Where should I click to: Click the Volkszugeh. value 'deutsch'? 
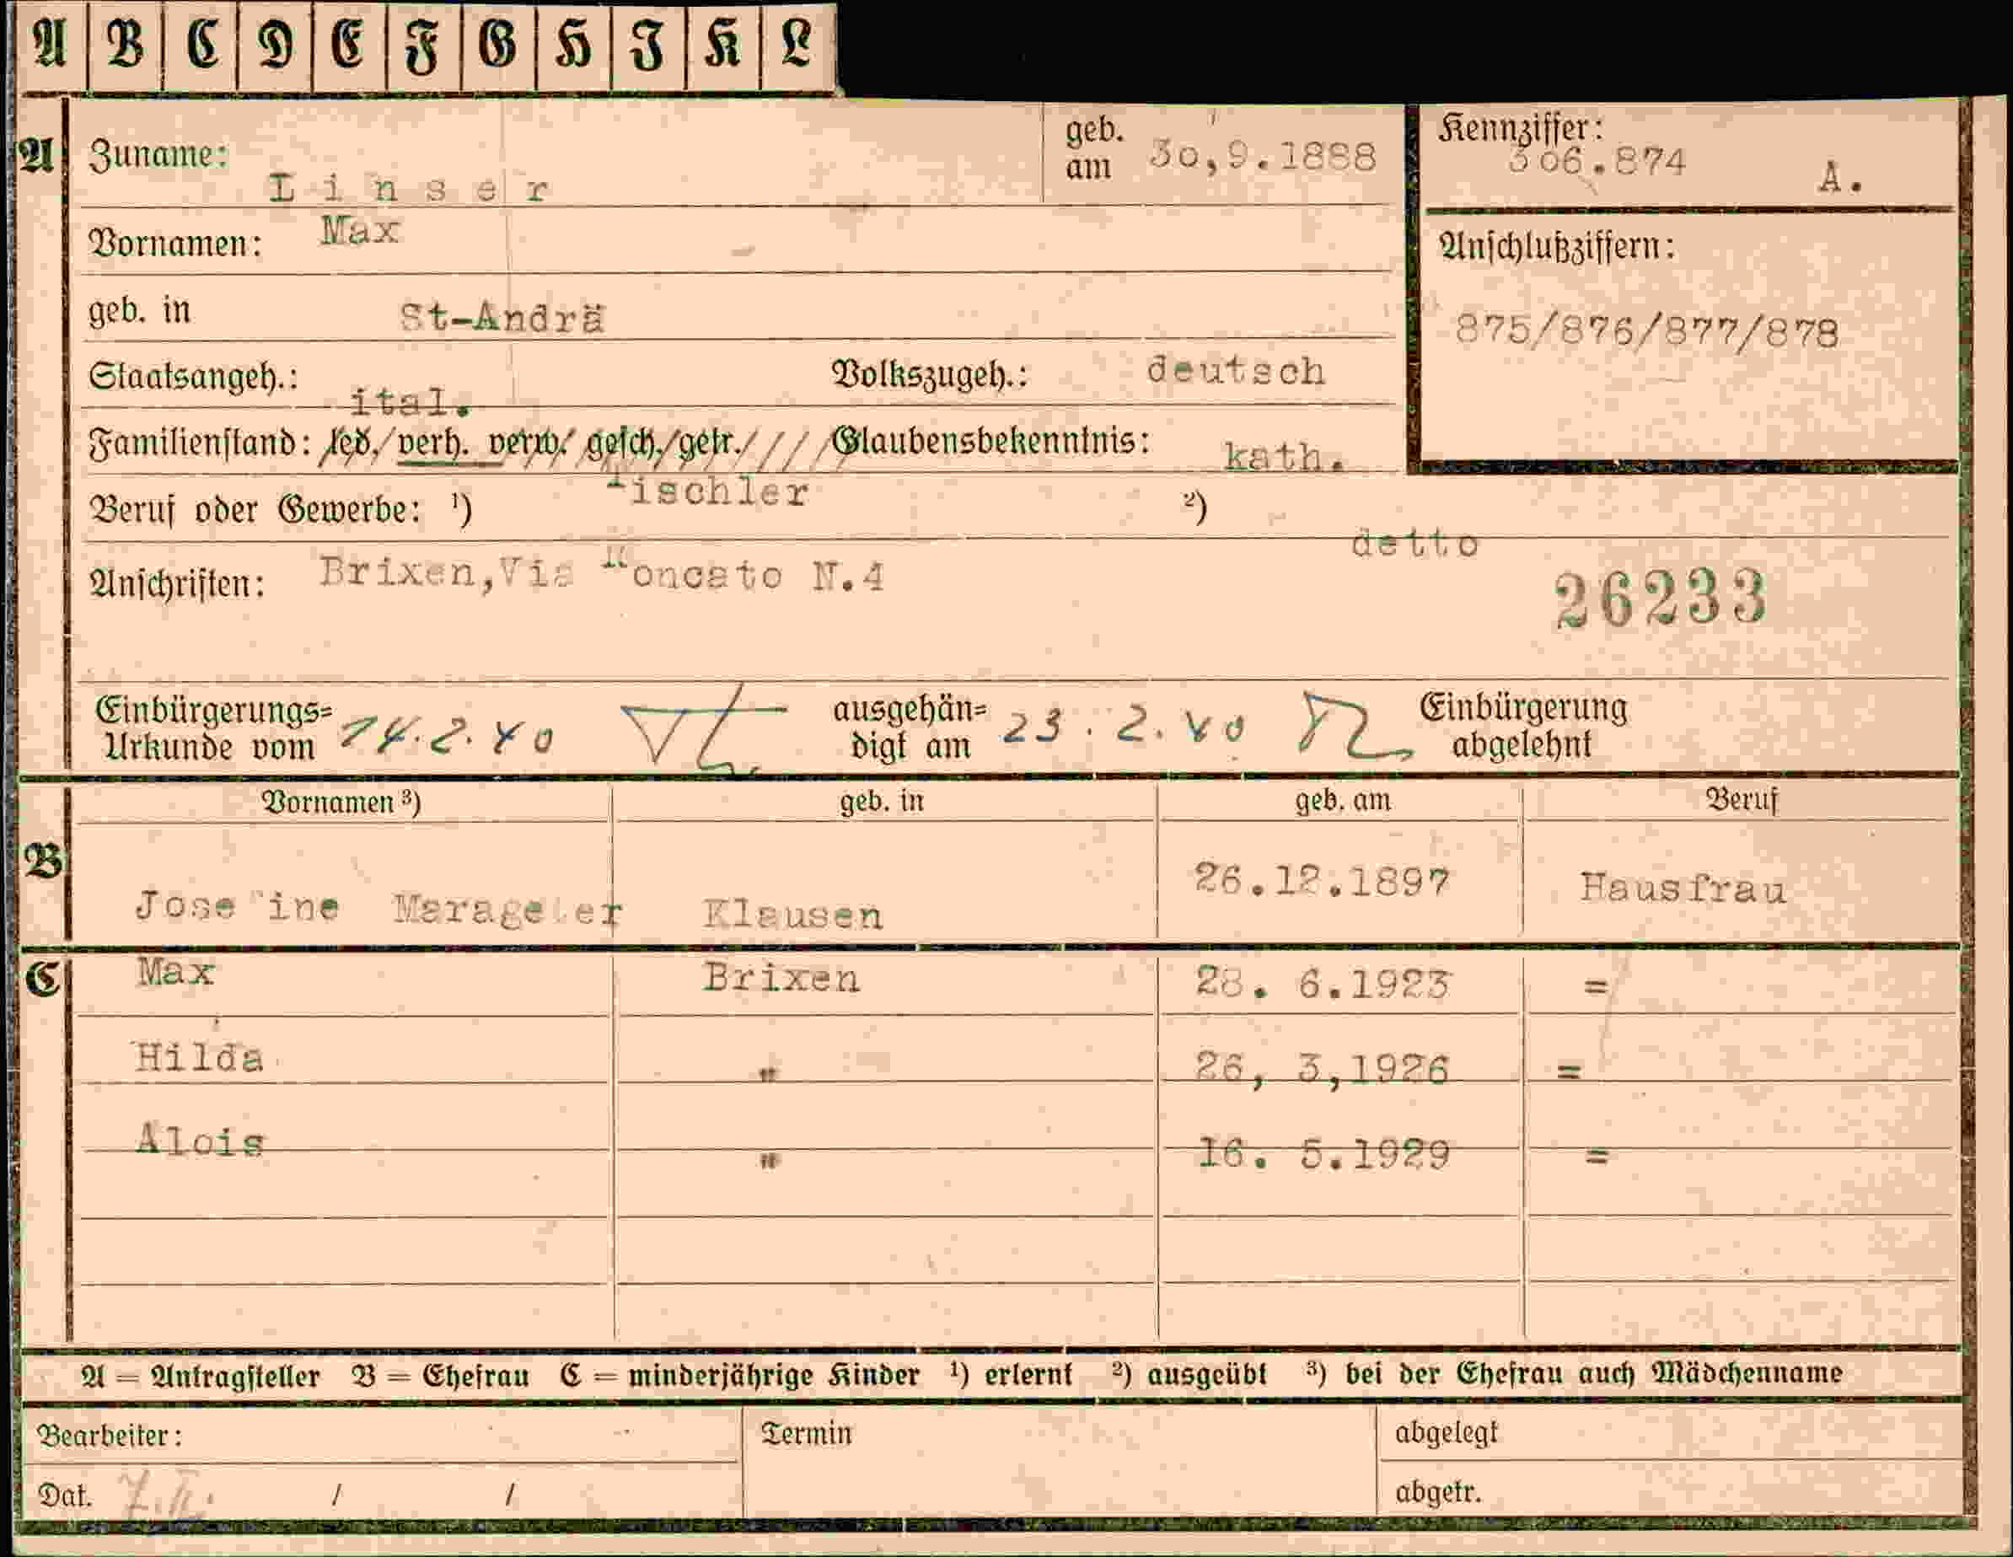coord(1236,372)
